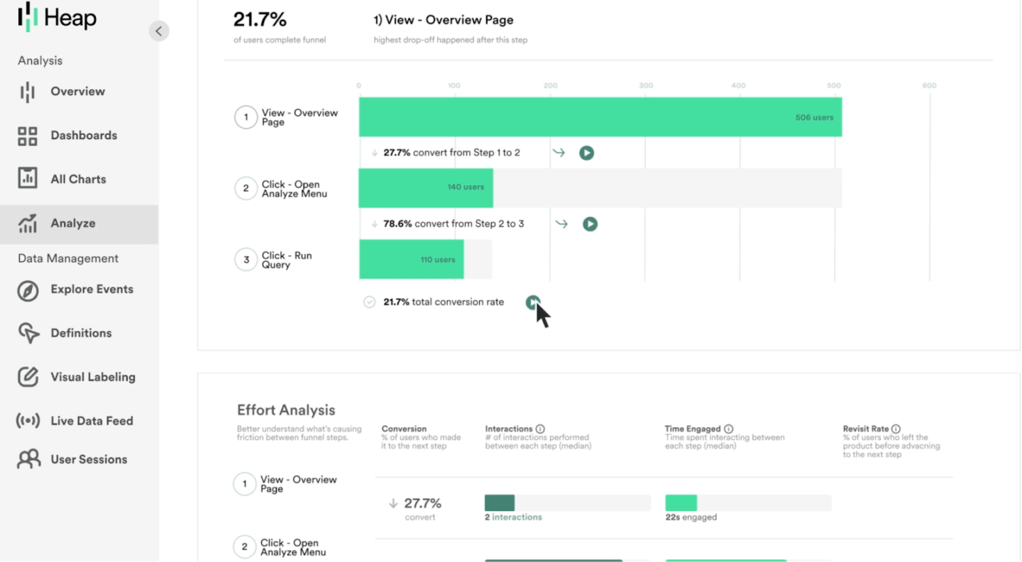Select the Visual Labeling pencil icon

tap(27, 377)
